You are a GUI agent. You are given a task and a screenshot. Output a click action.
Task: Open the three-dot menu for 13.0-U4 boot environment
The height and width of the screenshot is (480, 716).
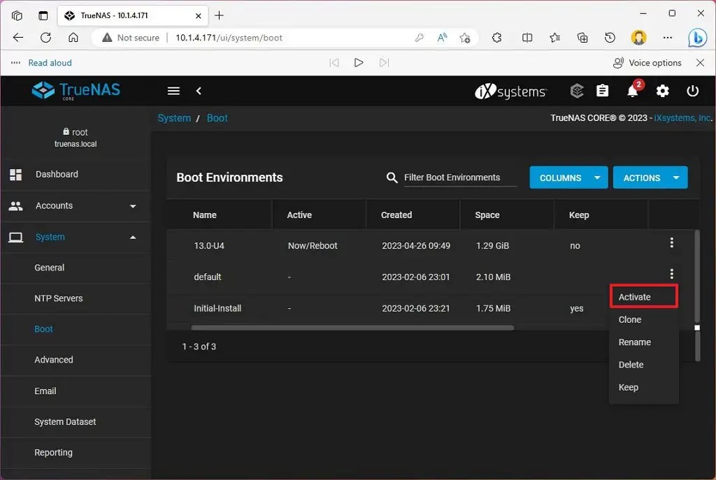[672, 242]
